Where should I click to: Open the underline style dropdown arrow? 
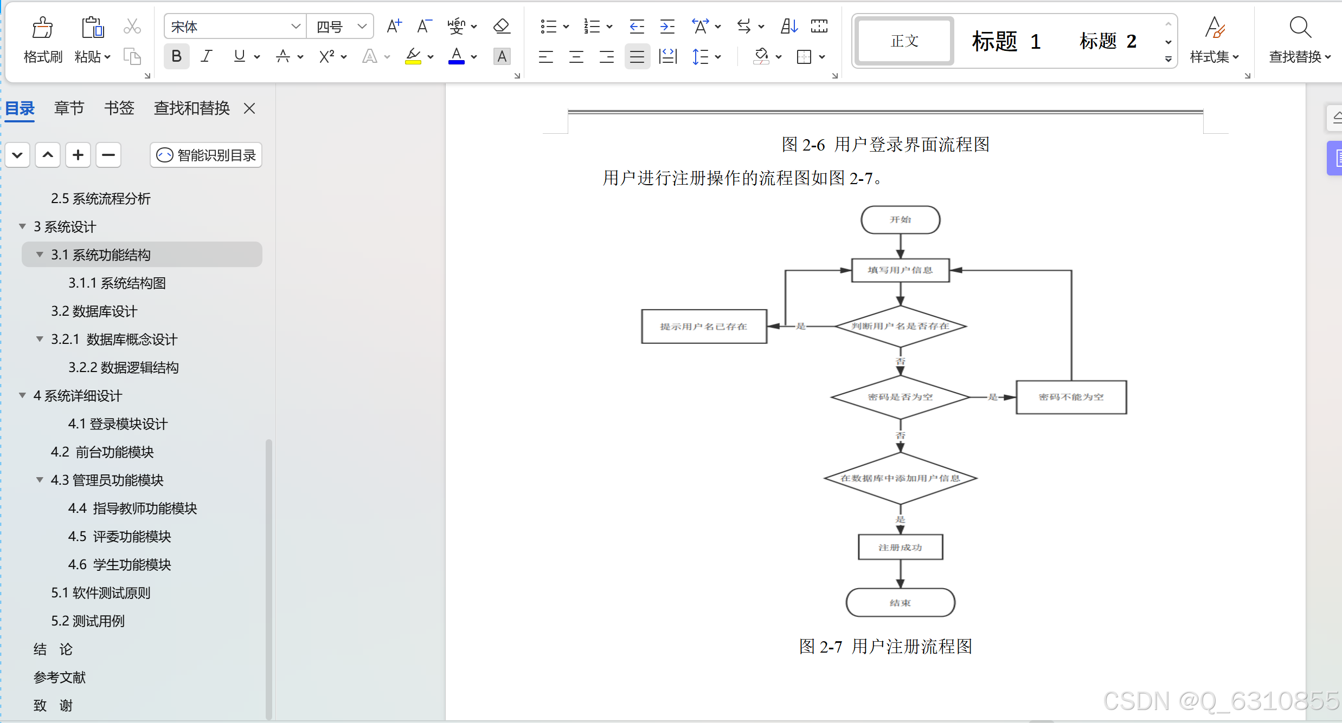pos(256,57)
